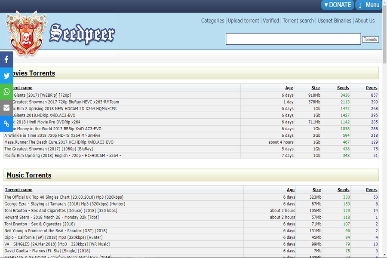Image resolution: width=387 pixels, height=258 pixels.
Task: Sort movies by Age column header
Action: click(289, 88)
